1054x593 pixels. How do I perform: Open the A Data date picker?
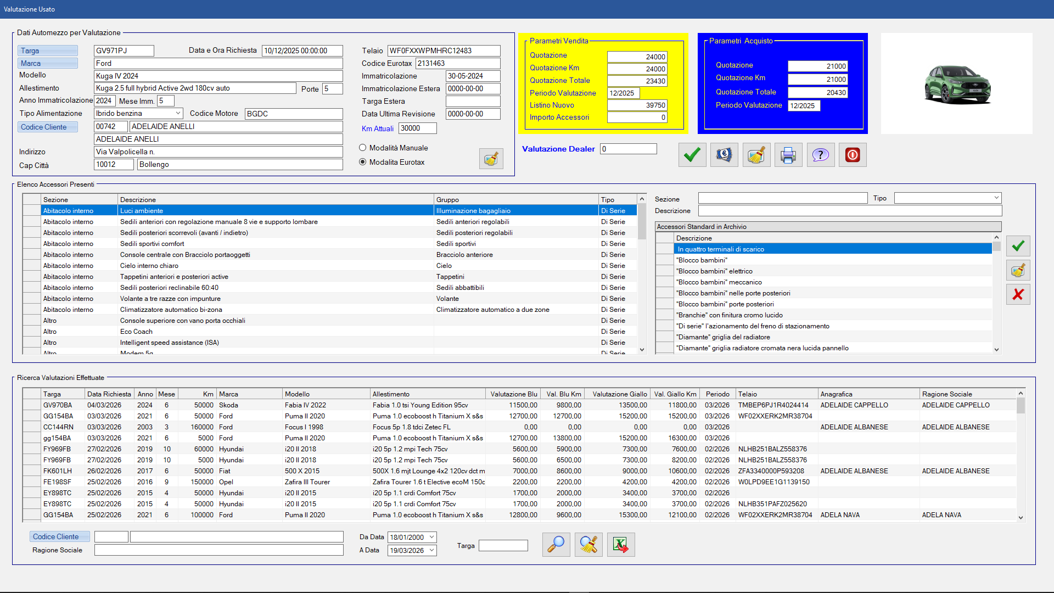pos(431,550)
